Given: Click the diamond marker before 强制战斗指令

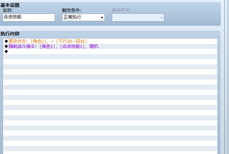Looking at the screenshot, I should (x=6, y=47).
